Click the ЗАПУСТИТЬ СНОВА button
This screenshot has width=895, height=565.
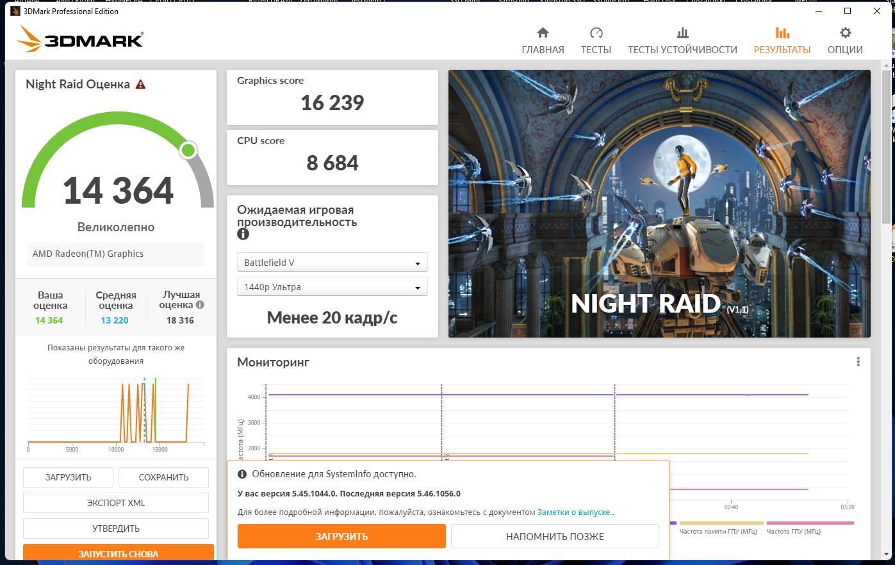coord(119,553)
